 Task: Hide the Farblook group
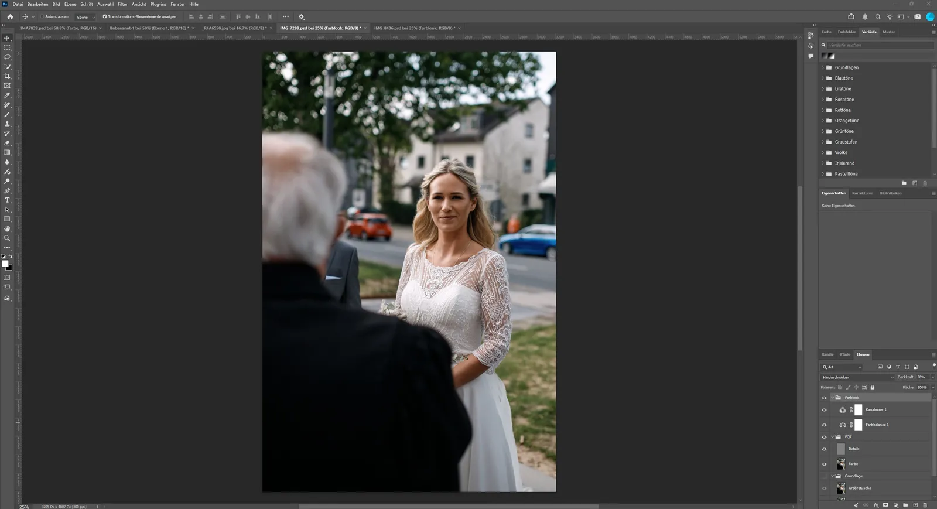[825, 398]
